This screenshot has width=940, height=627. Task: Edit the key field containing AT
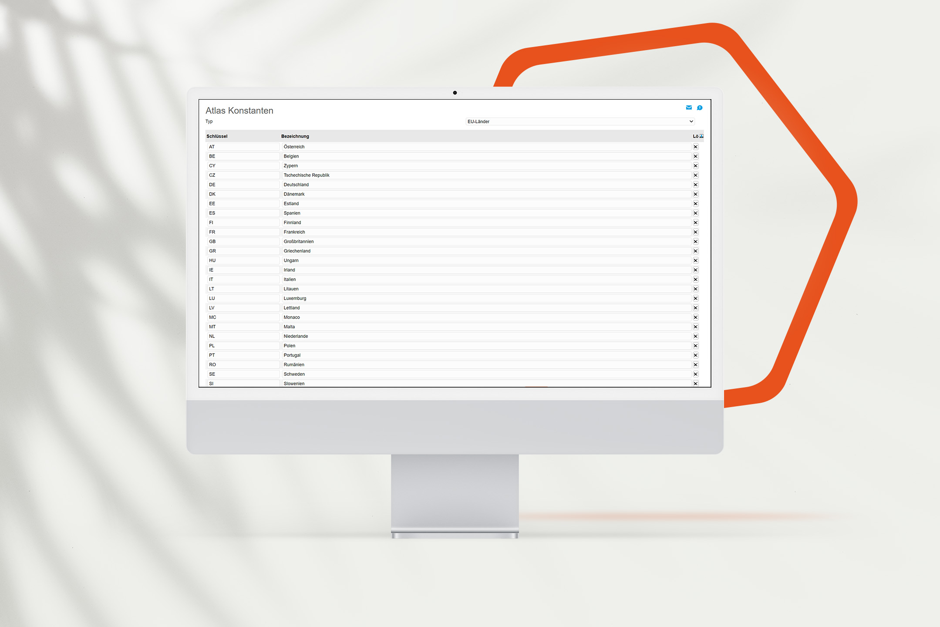tap(243, 147)
